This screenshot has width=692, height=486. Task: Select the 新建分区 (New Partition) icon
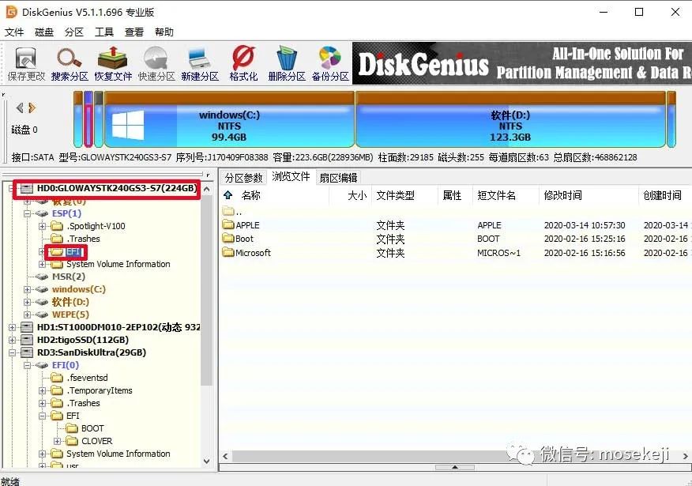(x=197, y=62)
